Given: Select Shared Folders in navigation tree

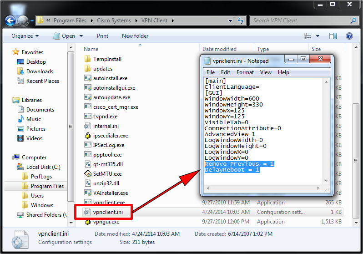Looking at the screenshot, I should pyautogui.click(x=42, y=215).
